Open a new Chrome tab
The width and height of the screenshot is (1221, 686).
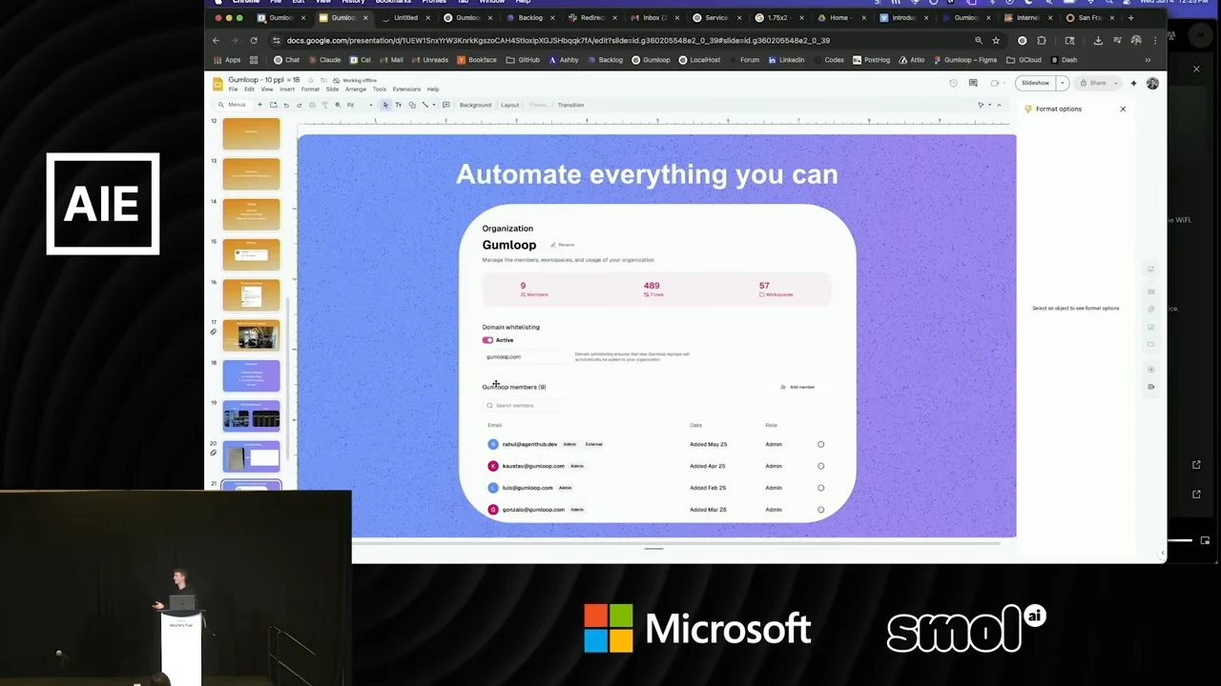click(1131, 17)
